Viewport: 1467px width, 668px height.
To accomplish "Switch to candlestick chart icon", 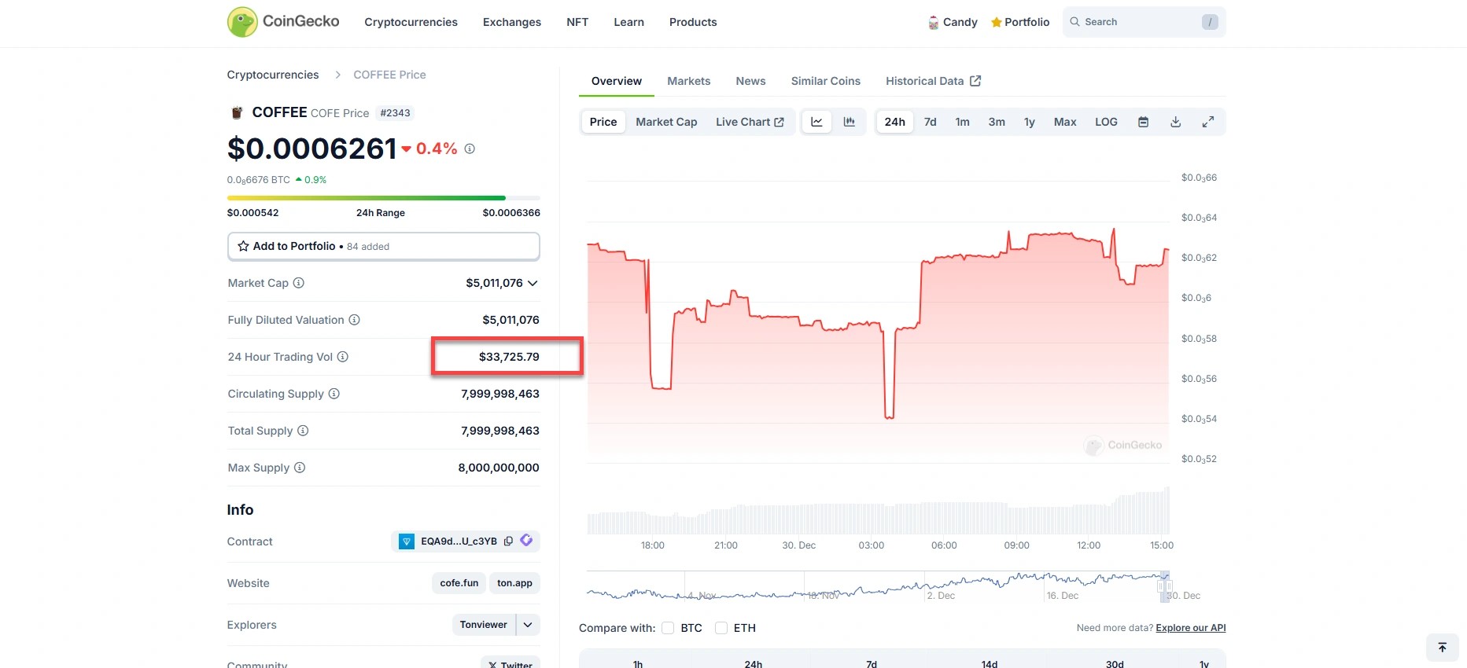I will [849, 122].
